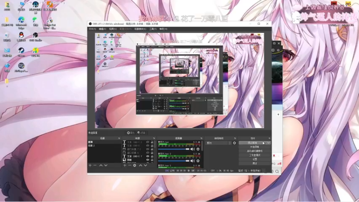
Task: Open the Steam desktop shortcut
Action: point(21,52)
